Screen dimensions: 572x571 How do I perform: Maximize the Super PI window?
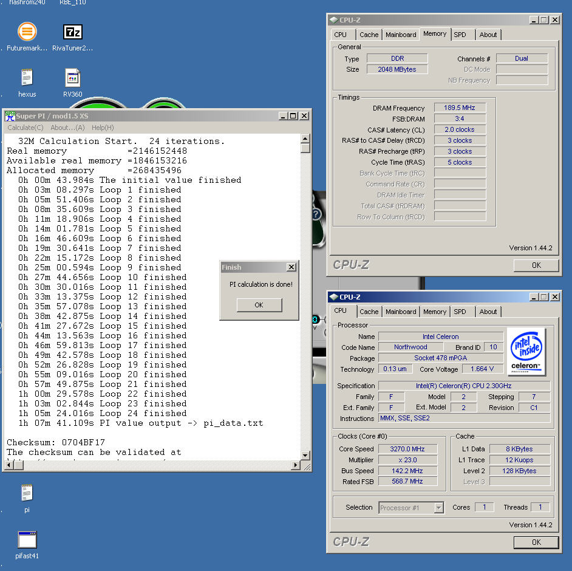point(293,116)
